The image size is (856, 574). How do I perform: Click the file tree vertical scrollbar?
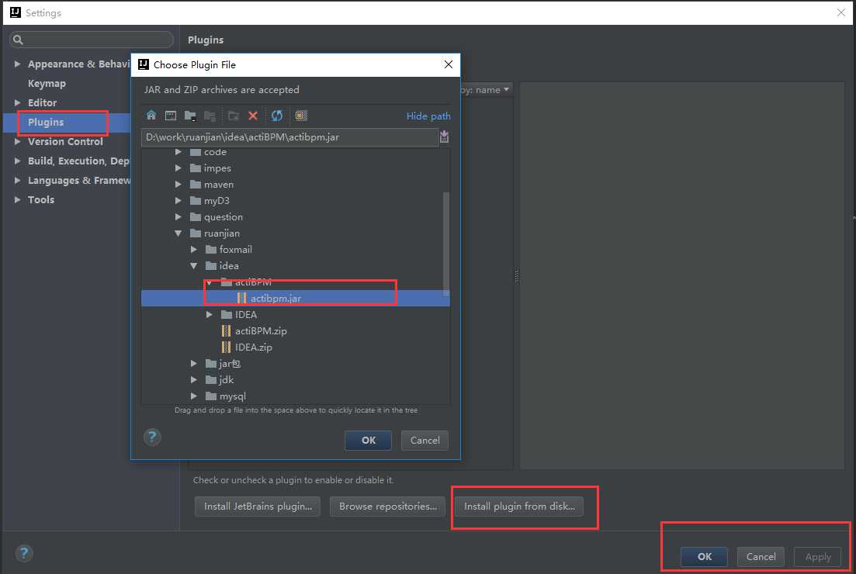click(446, 244)
